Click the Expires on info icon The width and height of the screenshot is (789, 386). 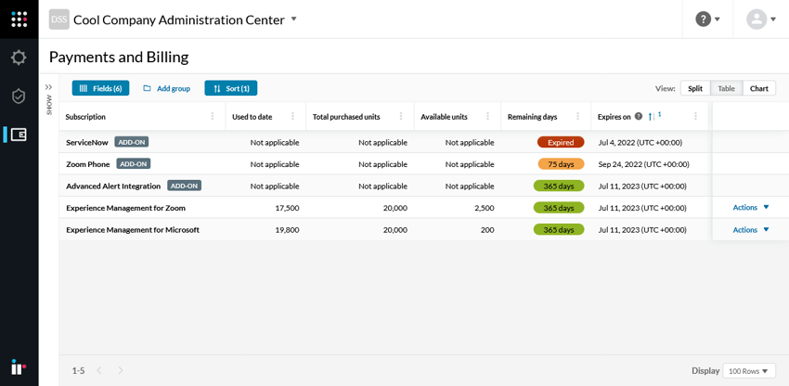(639, 117)
